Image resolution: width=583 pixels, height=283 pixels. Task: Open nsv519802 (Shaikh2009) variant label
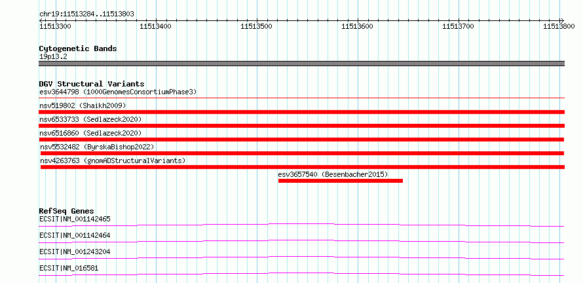click(x=83, y=106)
